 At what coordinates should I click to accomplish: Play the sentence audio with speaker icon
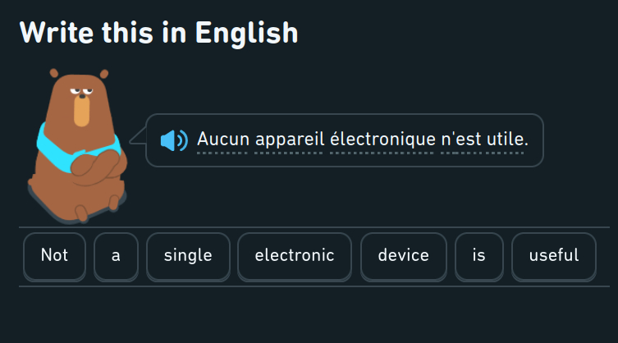pyautogui.click(x=174, y=140)
